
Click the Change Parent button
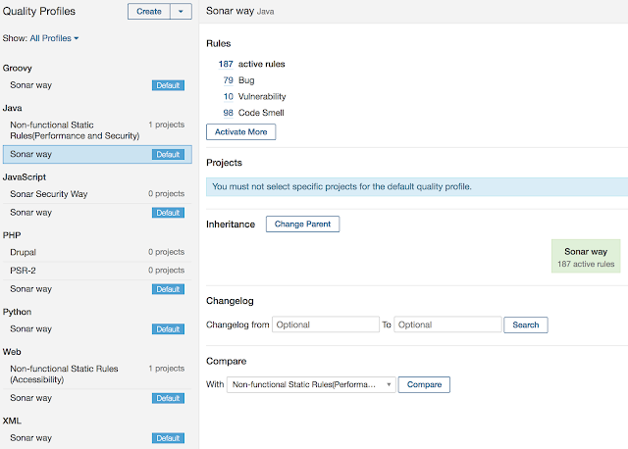click(x=303, y=224)
